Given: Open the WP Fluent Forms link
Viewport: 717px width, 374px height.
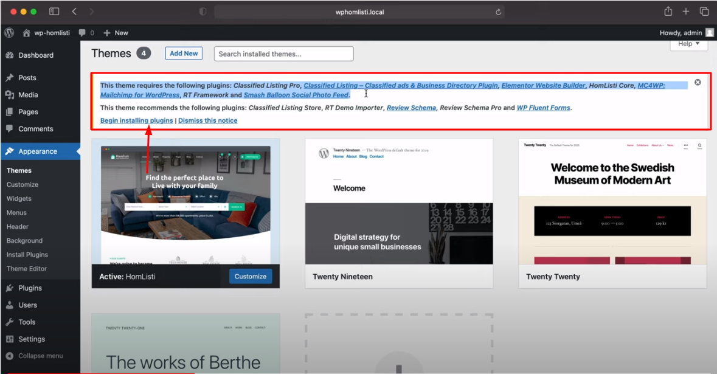Looking at the screenshot, I should click(544, 108).
